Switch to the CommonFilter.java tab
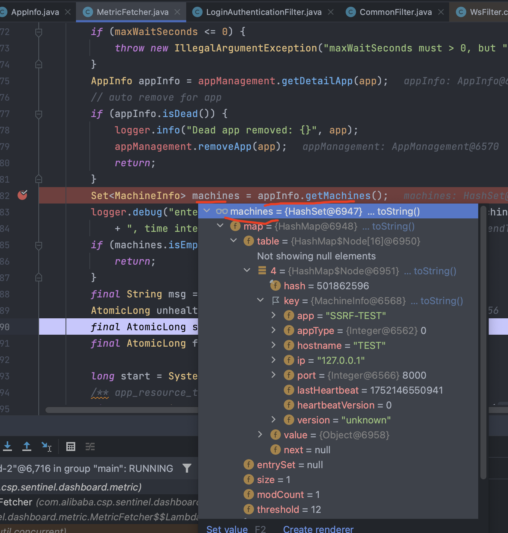The width and height of the screenshot is (508, 533). (395, 12)
